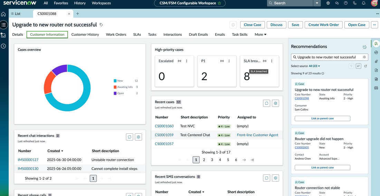Open Recent SMS conversations settings gear

click(x=276, y=178)
